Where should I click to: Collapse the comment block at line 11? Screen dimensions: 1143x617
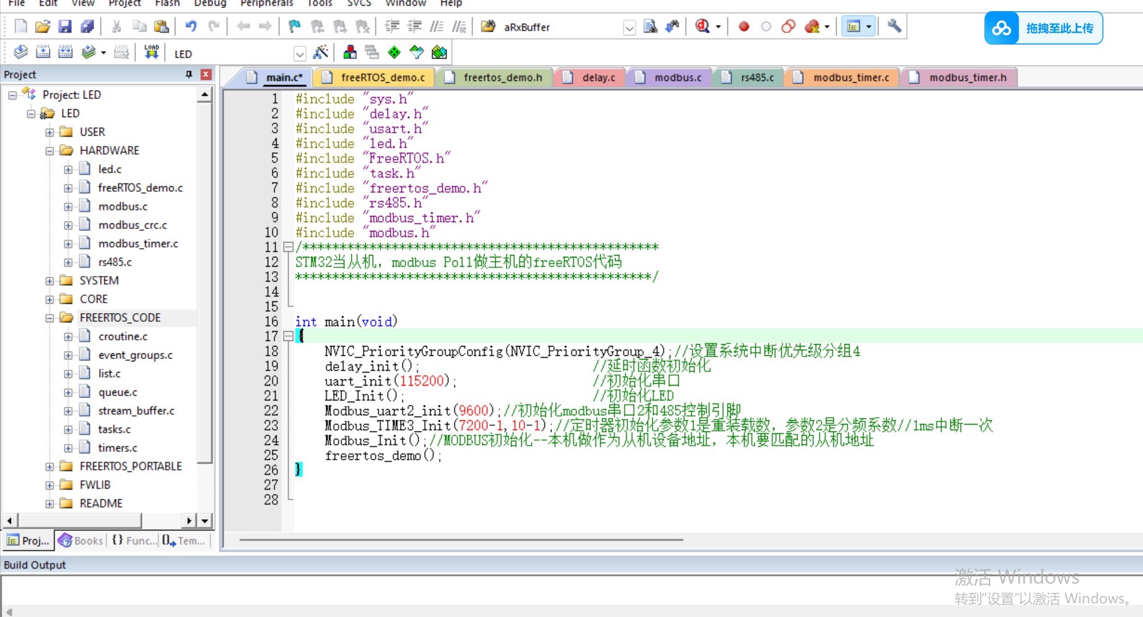[x=288, y=247]
